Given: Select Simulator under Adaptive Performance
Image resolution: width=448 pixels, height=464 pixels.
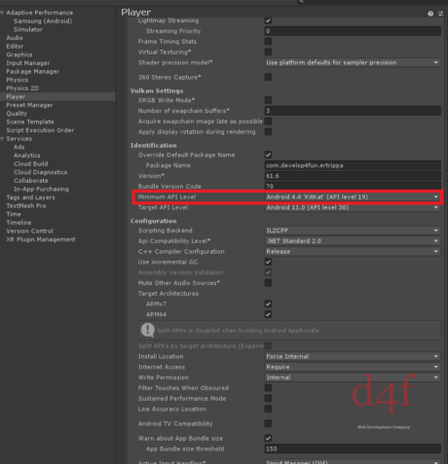Looking at the screenshot, I should 28,29.
